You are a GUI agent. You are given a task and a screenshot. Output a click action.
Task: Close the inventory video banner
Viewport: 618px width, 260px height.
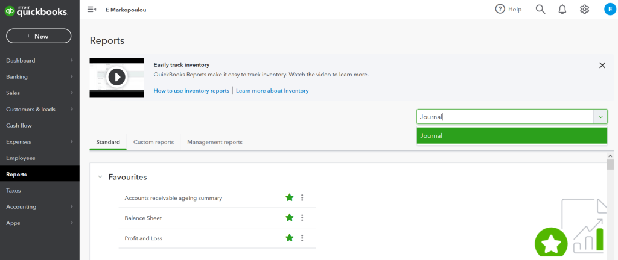point(602,65)
